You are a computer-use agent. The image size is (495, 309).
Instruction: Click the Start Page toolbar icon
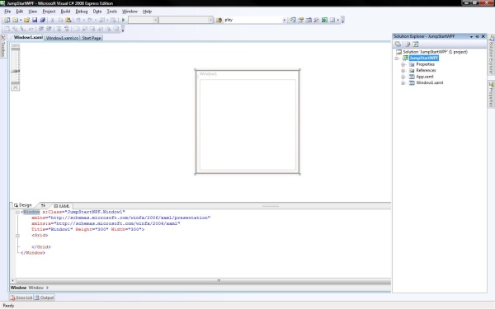[x=324, y=20]
